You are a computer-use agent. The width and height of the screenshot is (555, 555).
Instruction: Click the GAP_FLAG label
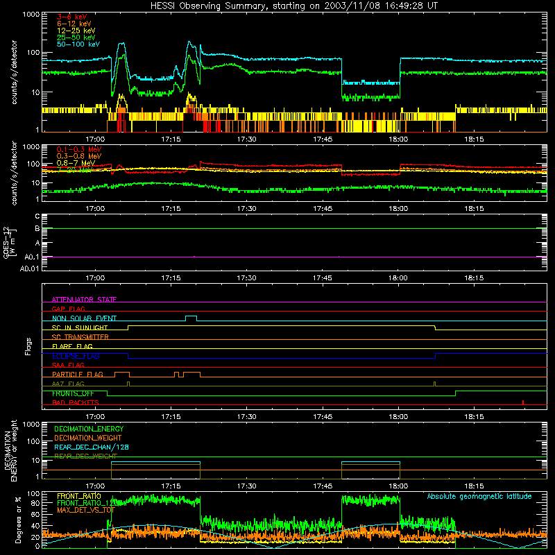pos(68,309)
